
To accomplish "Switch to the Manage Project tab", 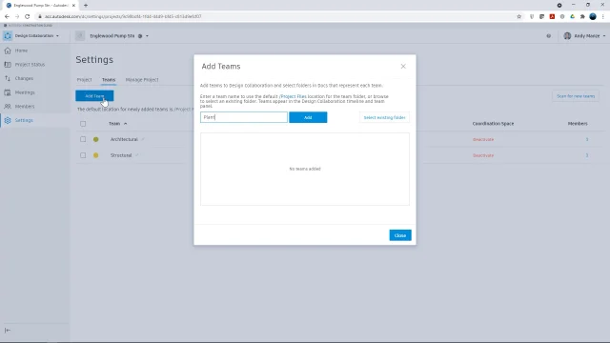I will coord(142,80).
